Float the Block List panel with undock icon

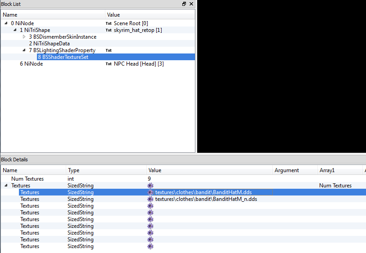(x=184, y=4)
